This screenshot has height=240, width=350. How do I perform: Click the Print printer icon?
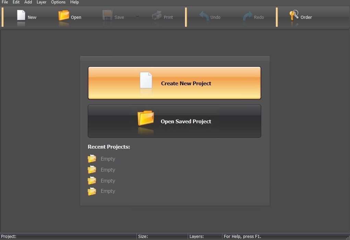coord(157,15)
